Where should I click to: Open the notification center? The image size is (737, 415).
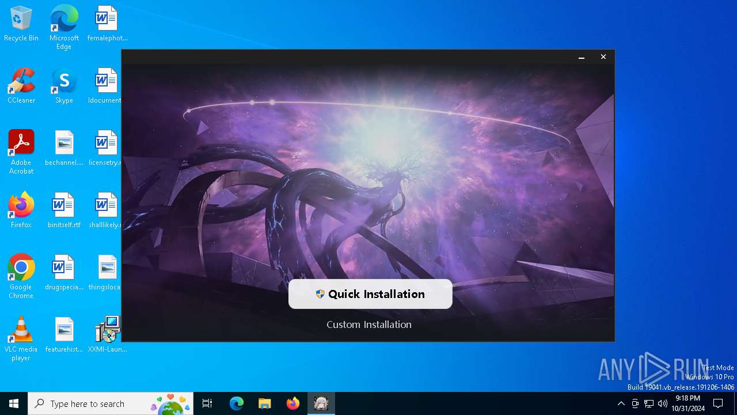pyautogui.click(x=718, y=403)
